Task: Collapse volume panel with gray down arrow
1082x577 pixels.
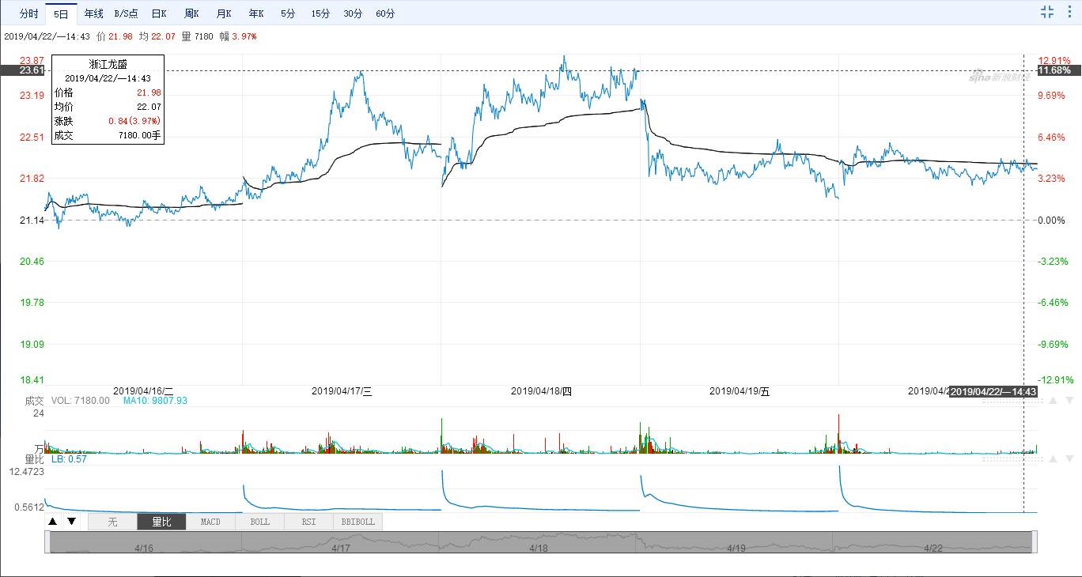Action: [1068, 402]
